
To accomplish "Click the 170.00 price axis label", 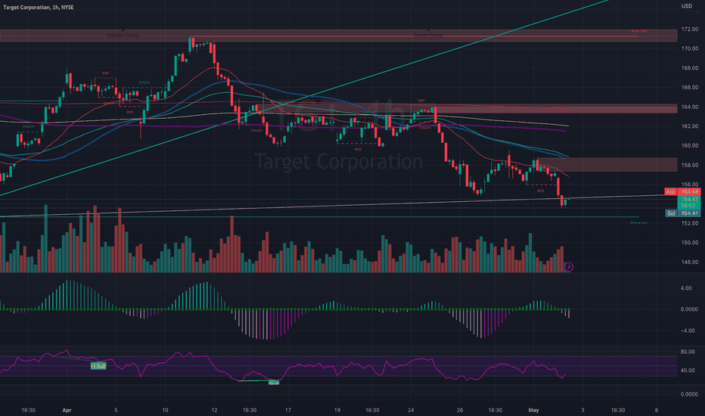I will click(x=690, y=48).
